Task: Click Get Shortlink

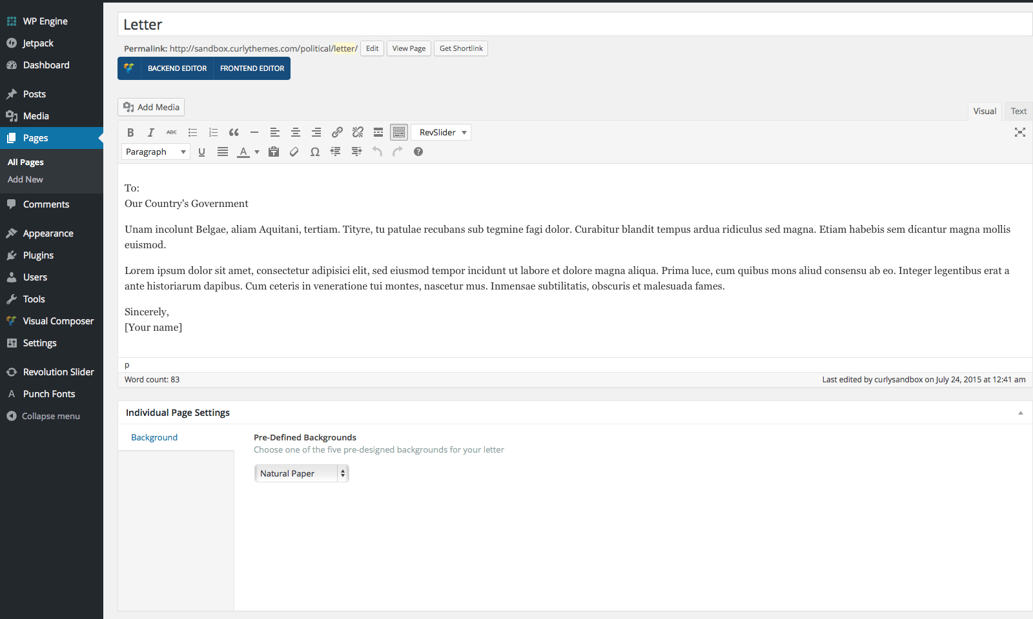Action: 461,48
